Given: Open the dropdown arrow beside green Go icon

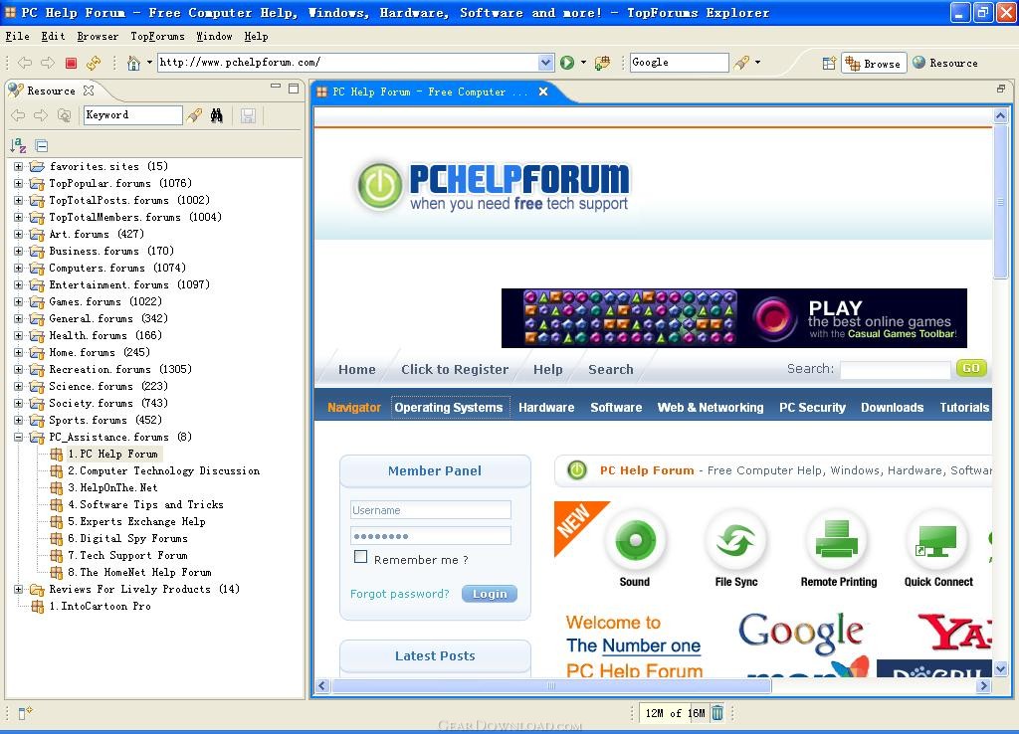Looking at the screenshot, I should click(x=583, y=63).
